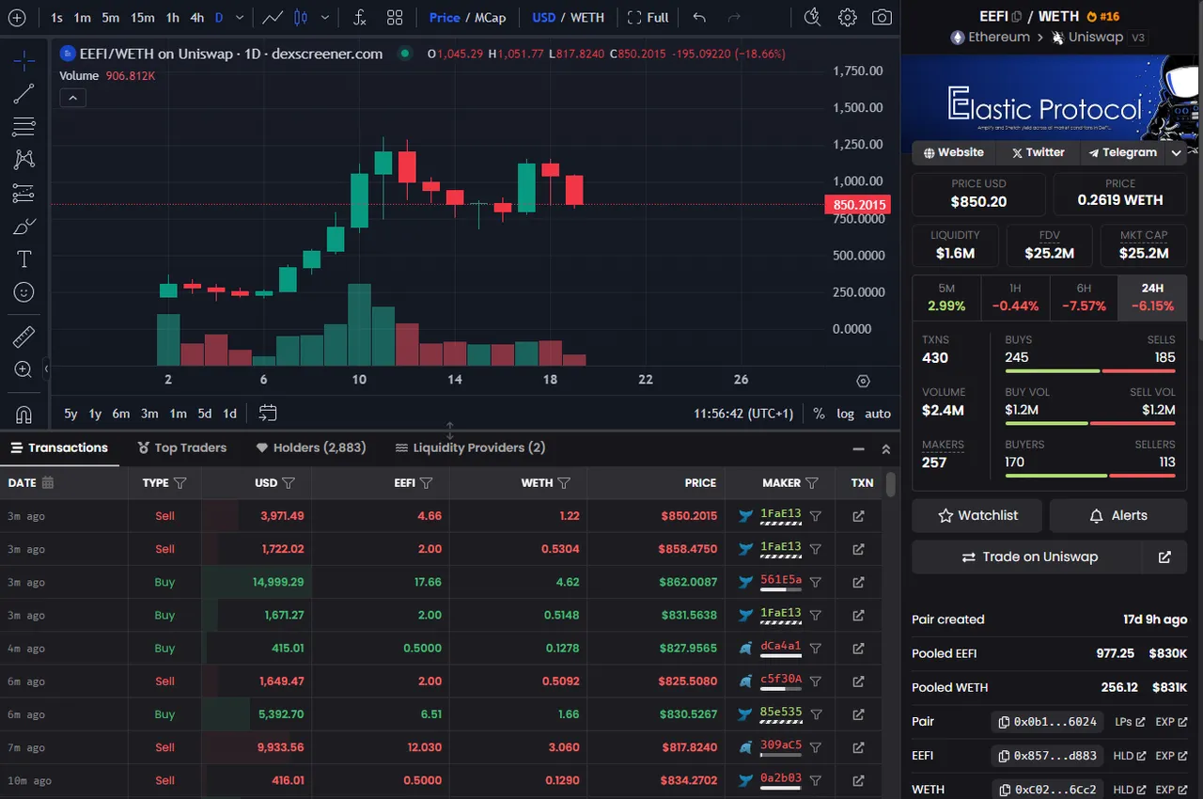Open the candle chart style dropdown
Screen dimensions: 1203x799
[x=325, y=17]
